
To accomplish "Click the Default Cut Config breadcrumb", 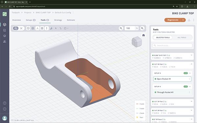I will pyautogui.click(x=63, y=12).
